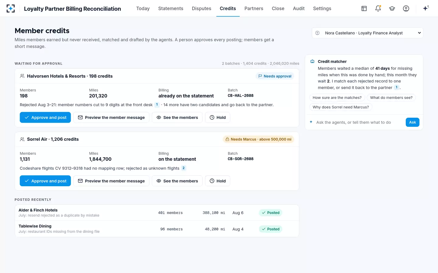Image resolution: width=438 pixels, height=273 pixels.
Task: Click the Needs approval status badge
Action: (275, 76)
